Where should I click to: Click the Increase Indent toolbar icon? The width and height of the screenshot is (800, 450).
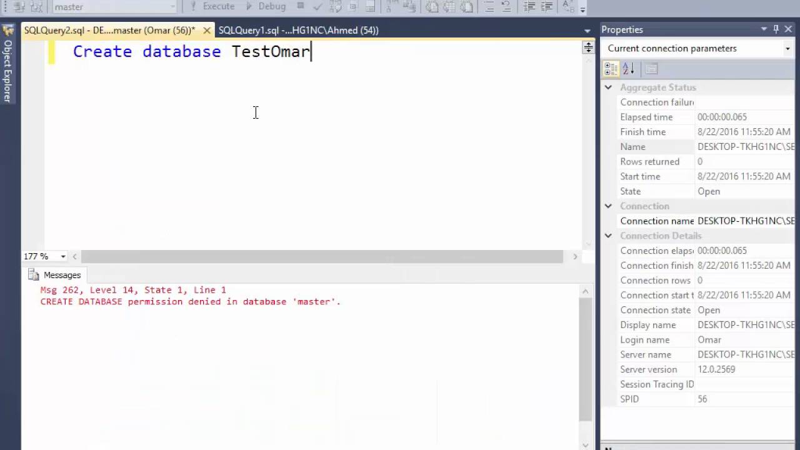[x=546, y=6]
